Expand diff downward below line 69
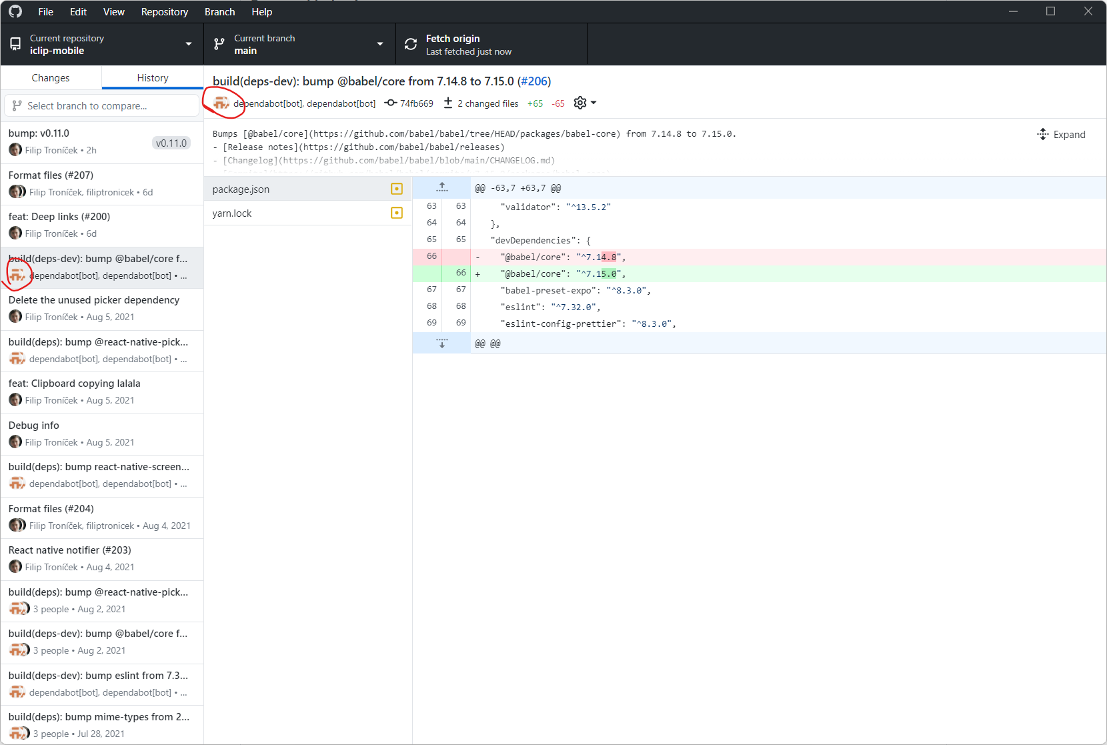This screenshot has height=745, width=1107. (441, 343)
